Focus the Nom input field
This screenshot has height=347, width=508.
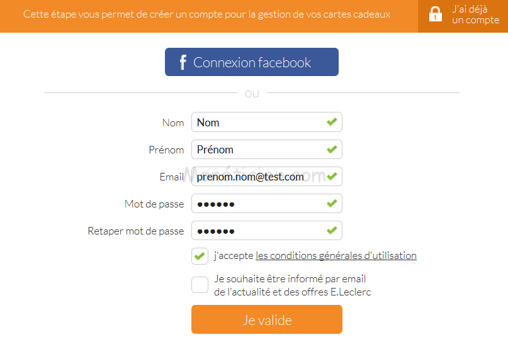pos(258,123)
